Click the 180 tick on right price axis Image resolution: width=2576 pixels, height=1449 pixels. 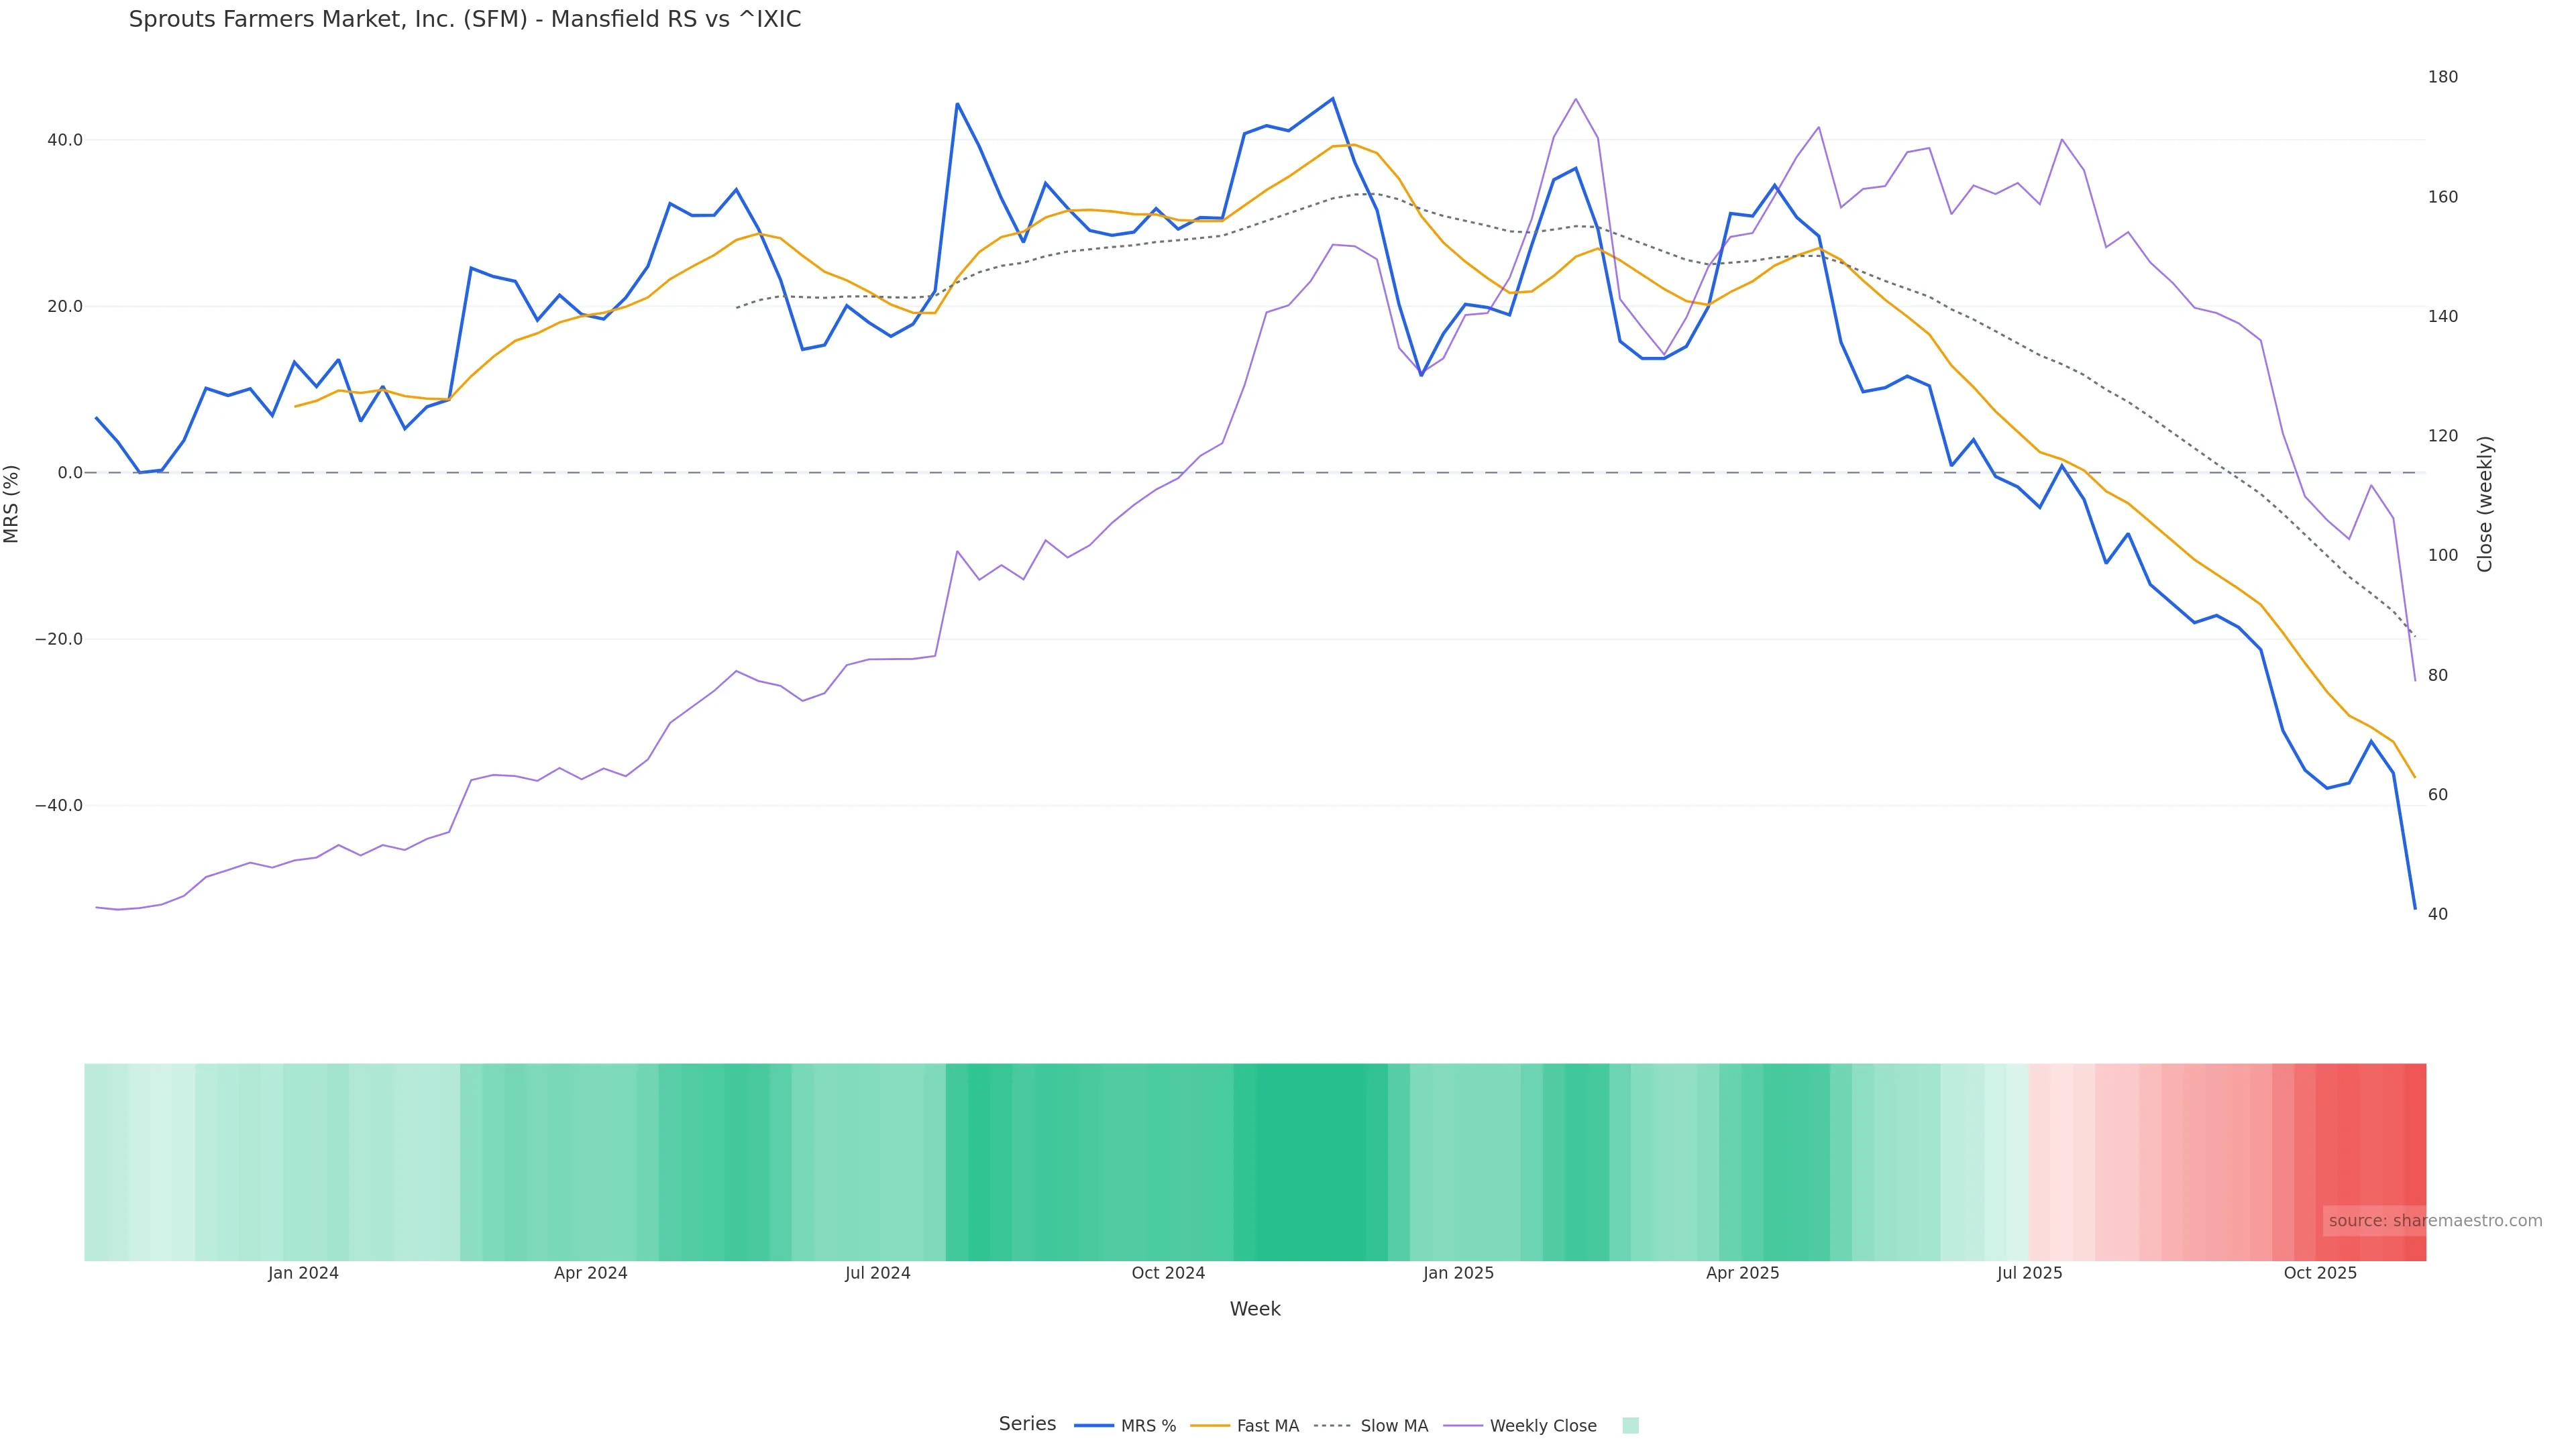[x=2442, y=77]
